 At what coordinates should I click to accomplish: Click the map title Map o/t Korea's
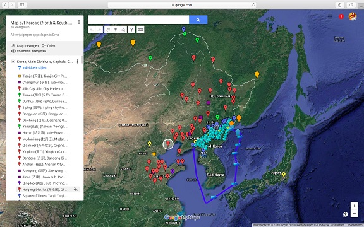tap(41, 23)
